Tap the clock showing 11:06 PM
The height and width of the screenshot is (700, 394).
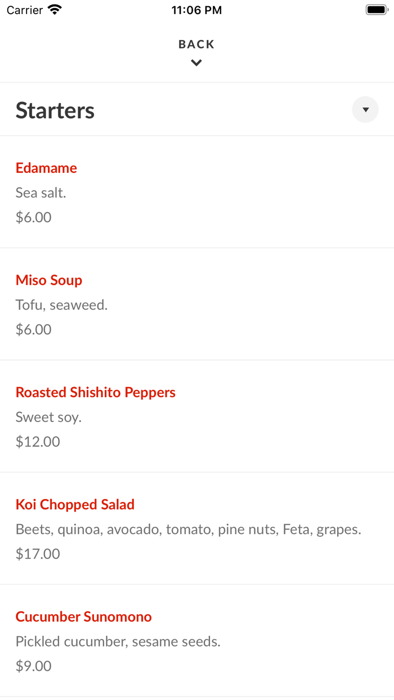tap(196, 10)
